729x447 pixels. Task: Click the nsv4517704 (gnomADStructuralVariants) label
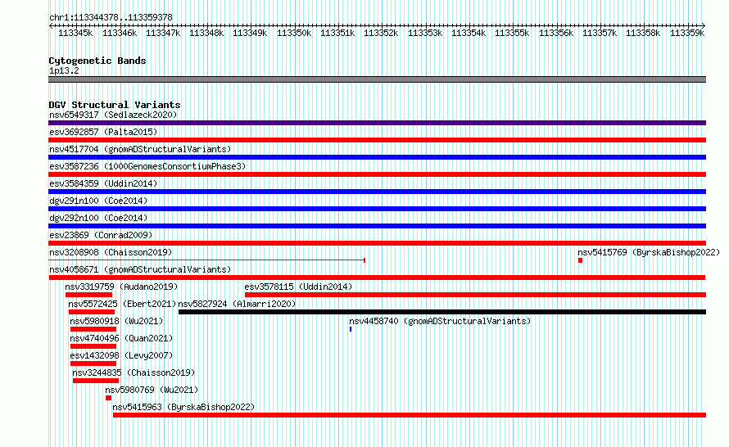click(140, 149)
